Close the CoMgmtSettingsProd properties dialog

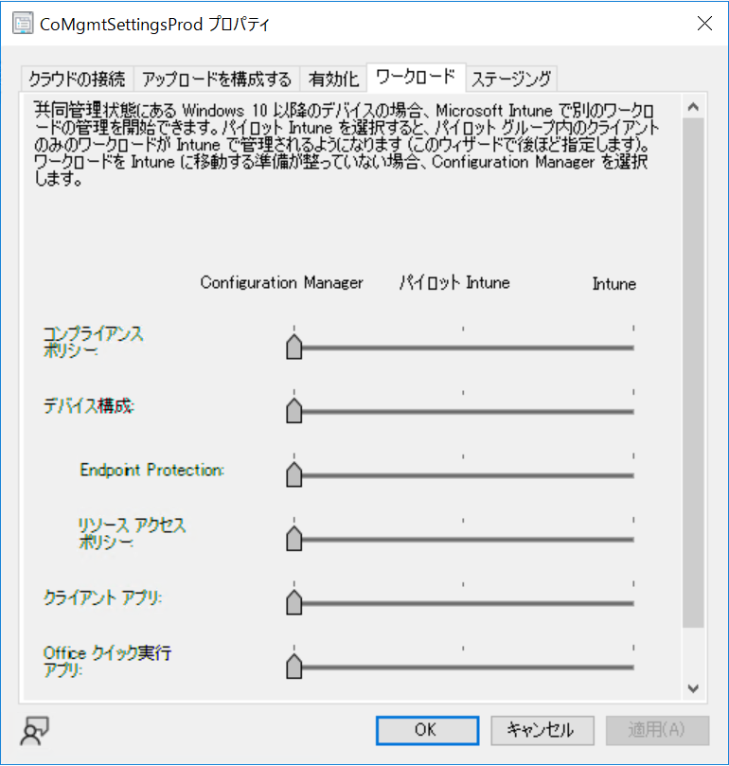pos(703,25)
